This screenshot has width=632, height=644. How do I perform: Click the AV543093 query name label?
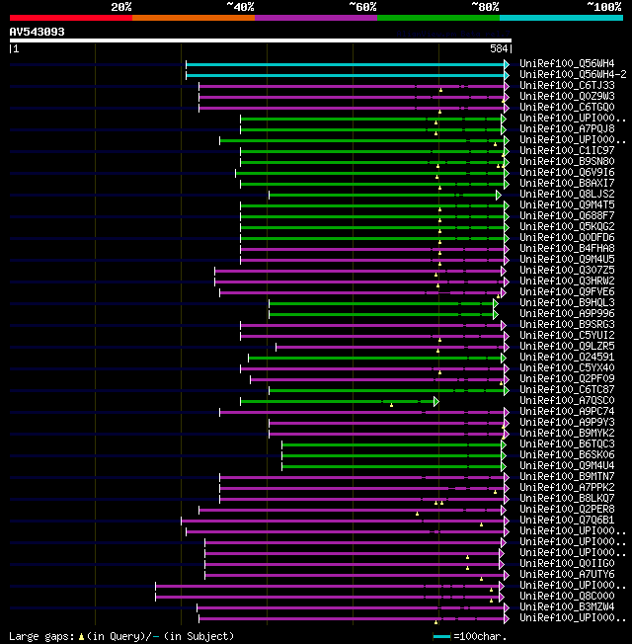tap(38, 32)
